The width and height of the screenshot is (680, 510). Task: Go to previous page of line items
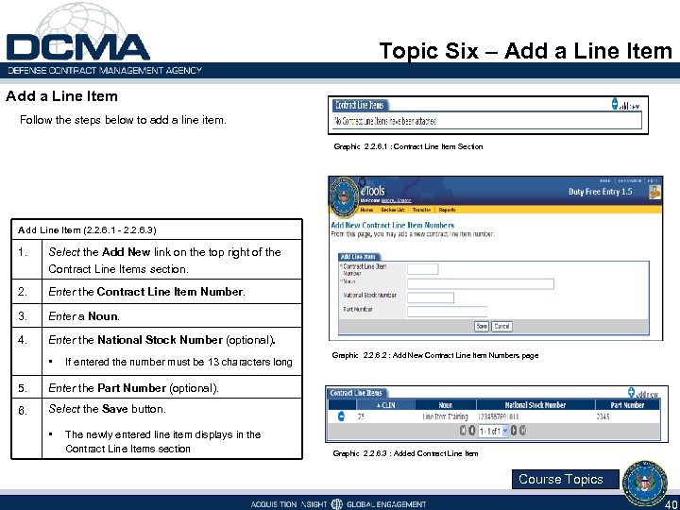471,431
